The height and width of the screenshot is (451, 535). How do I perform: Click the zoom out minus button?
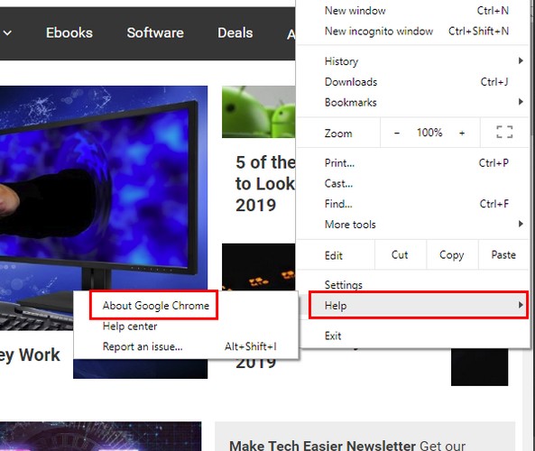[397, 133]
